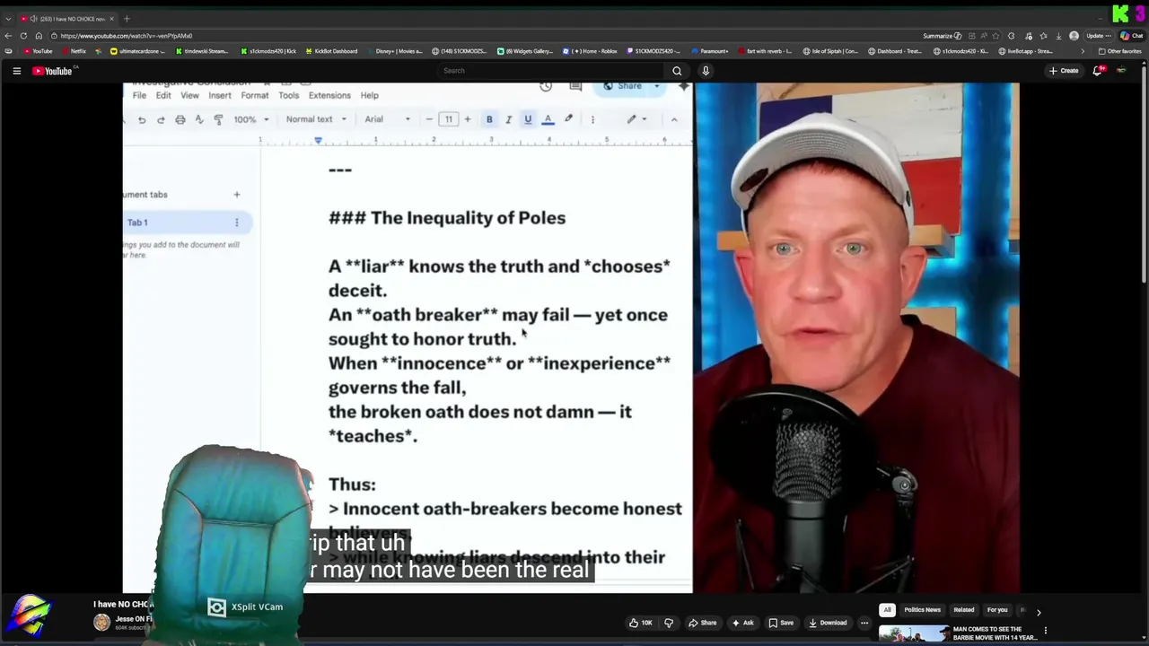The height and width of the screenshot is (646, 1149).
Task: Add a document tab with plus icon
Action: click(237, 194)
